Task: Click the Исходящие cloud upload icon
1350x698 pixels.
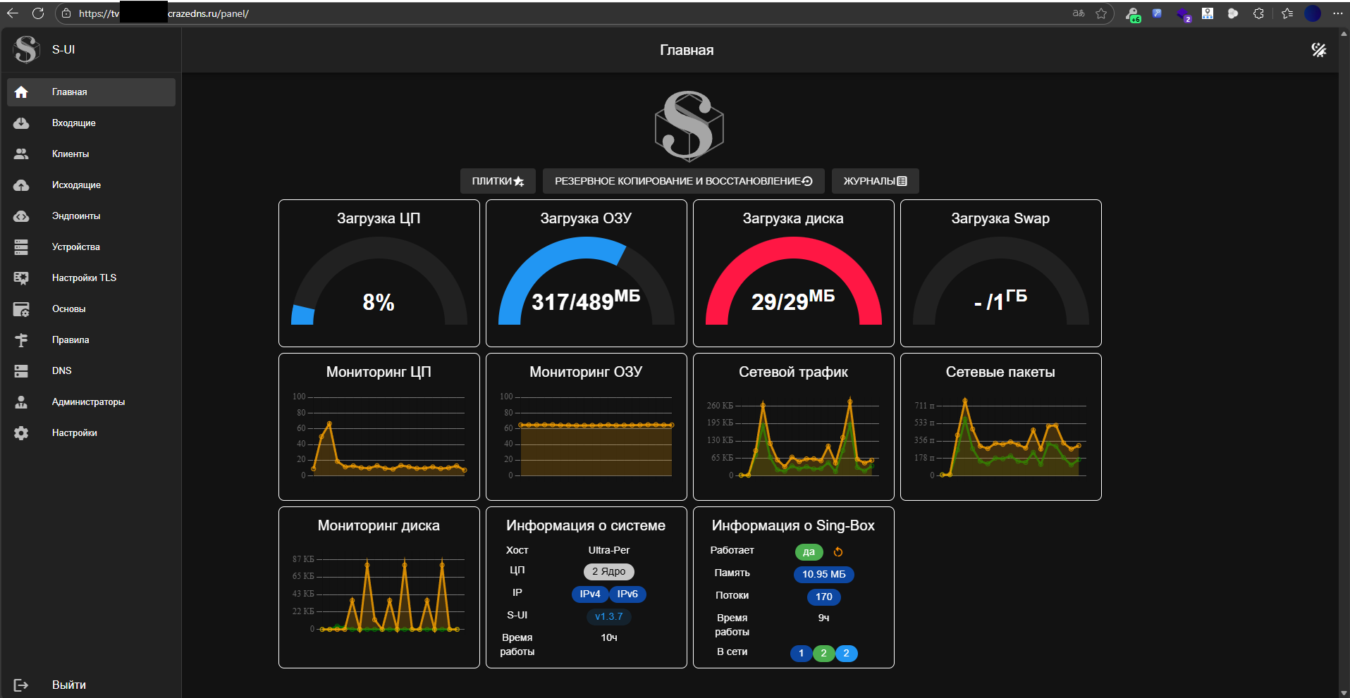Action: [21, 185]
